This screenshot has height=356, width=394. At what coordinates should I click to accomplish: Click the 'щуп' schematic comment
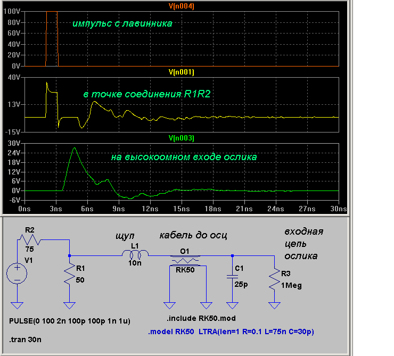[125, 236]
